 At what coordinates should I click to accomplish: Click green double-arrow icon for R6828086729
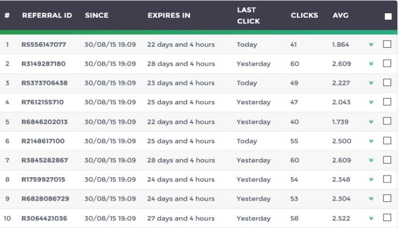(x=371, y=199)
